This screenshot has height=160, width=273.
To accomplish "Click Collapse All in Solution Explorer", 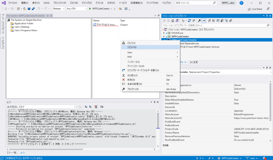I will tap(194, 21).
